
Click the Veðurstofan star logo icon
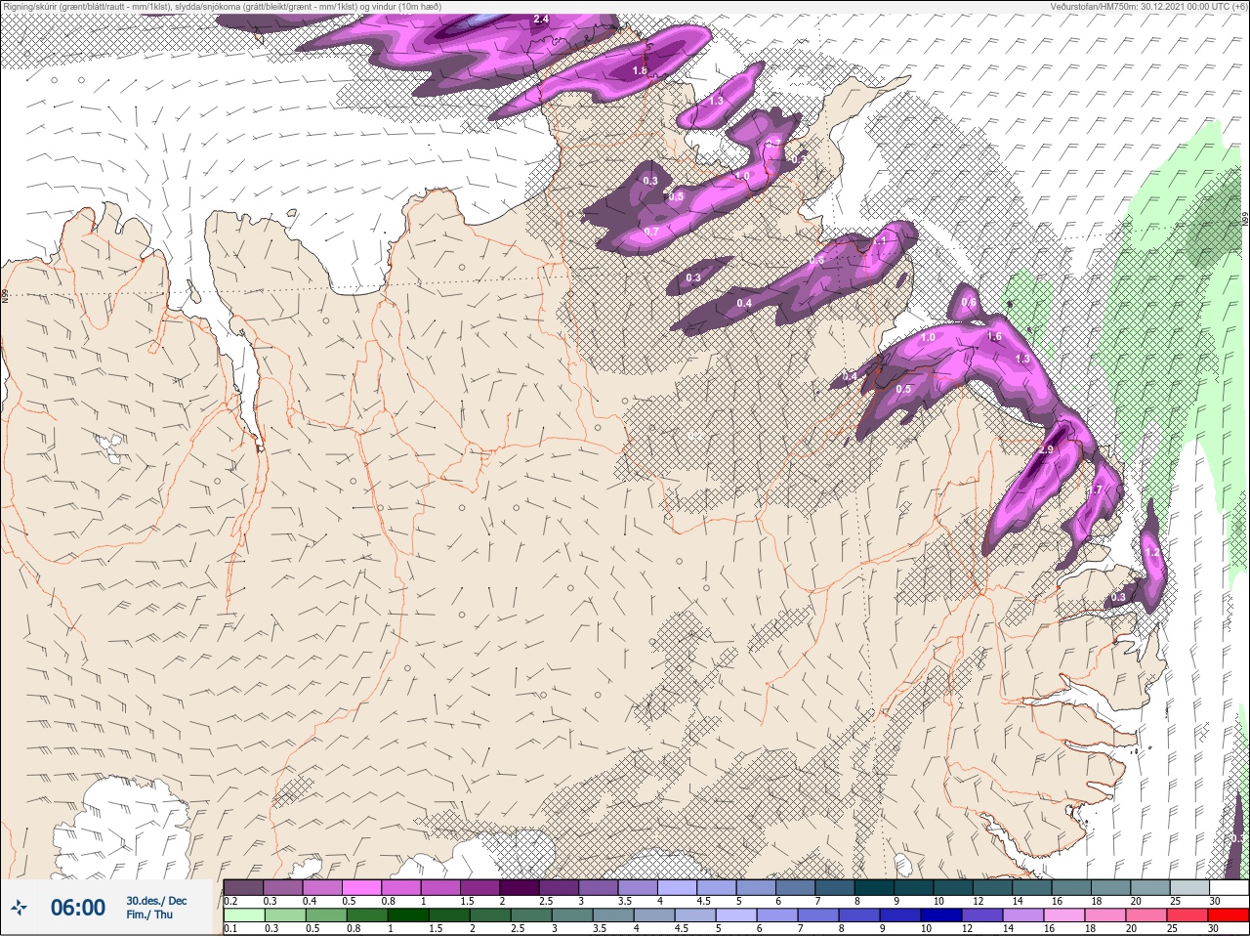coord(21,908)
